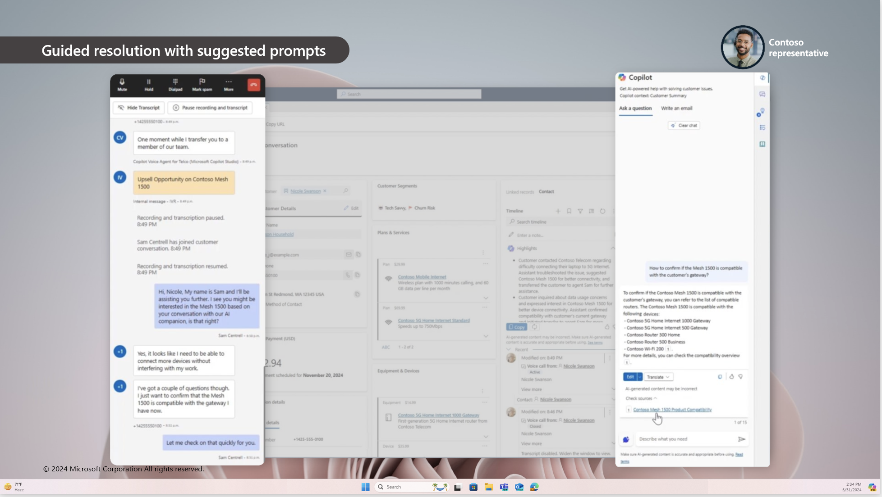The image size is (882, 497).
Task: Open the Translate dropdown
Action: (x=658, y=377)
